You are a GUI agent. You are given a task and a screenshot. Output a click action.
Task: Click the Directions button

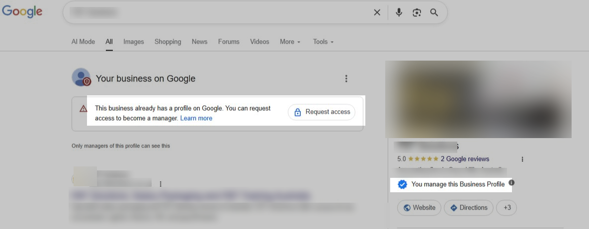point(468,208)
